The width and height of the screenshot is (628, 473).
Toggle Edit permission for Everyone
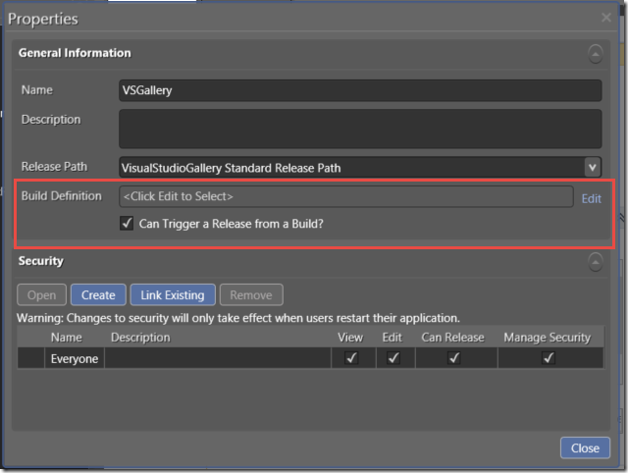(x=393, y=357)
